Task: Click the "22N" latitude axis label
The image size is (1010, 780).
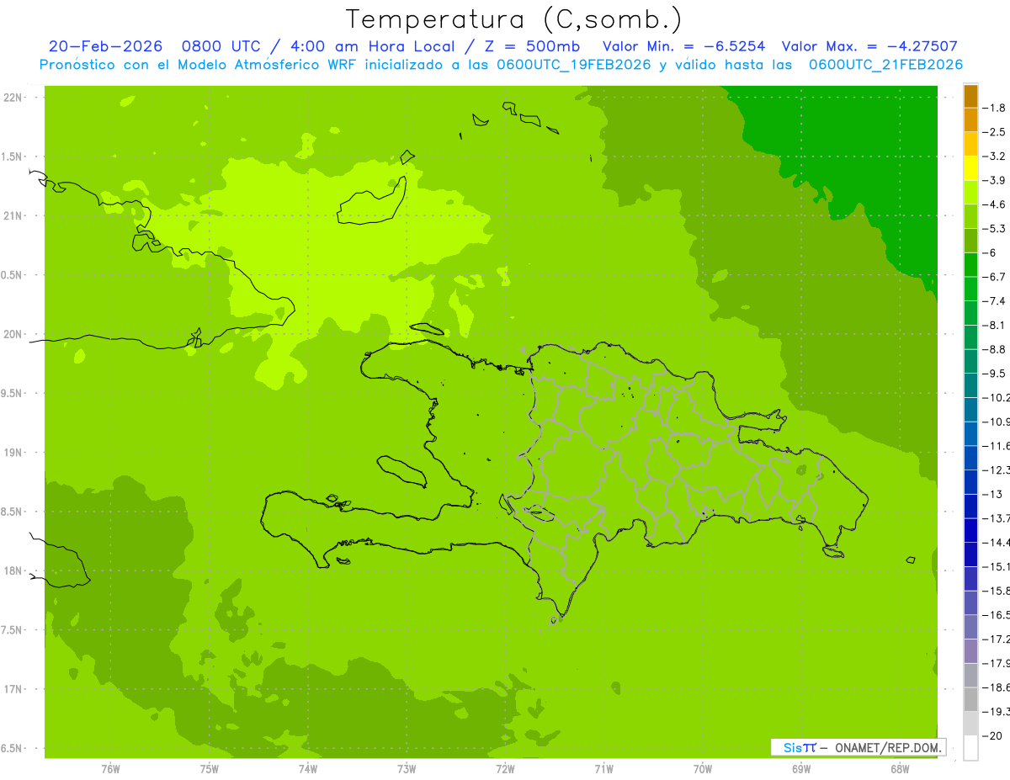Action: click(13, 98)
